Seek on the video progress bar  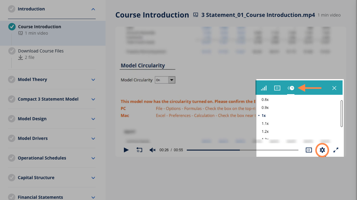pos(243,150)
